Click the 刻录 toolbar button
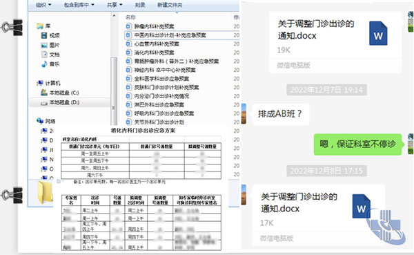Viewport: 414px width, 255px height. (140, 5)
